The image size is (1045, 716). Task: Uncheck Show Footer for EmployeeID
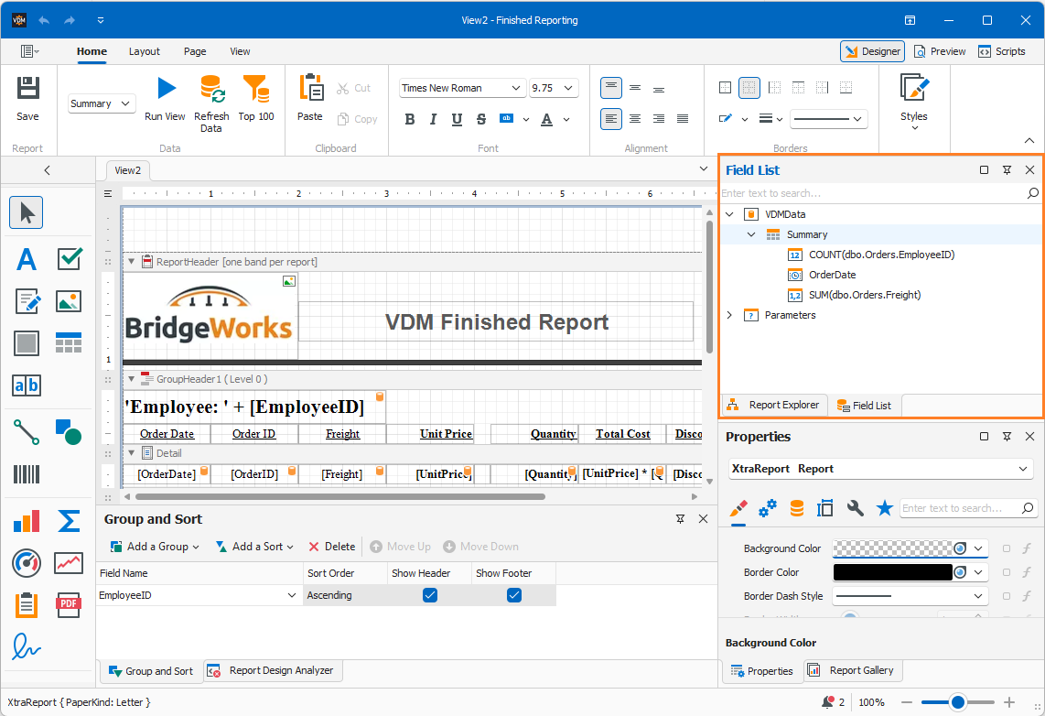pos(514,595)
